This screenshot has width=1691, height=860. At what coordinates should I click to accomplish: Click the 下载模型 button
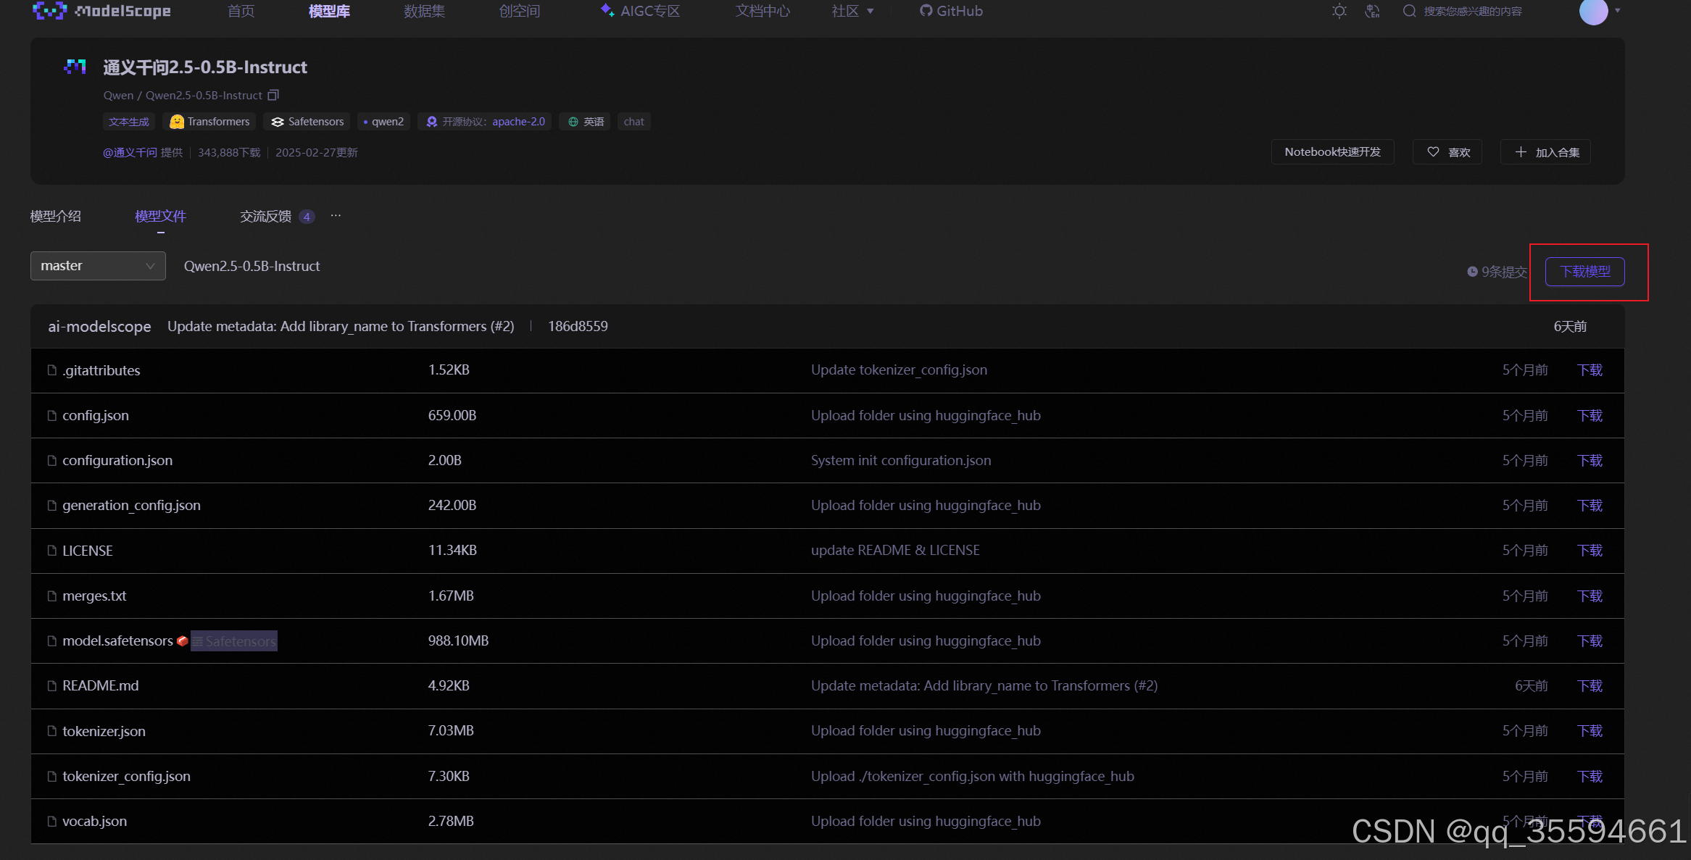pyautogui.click(x=1584, y=272)
